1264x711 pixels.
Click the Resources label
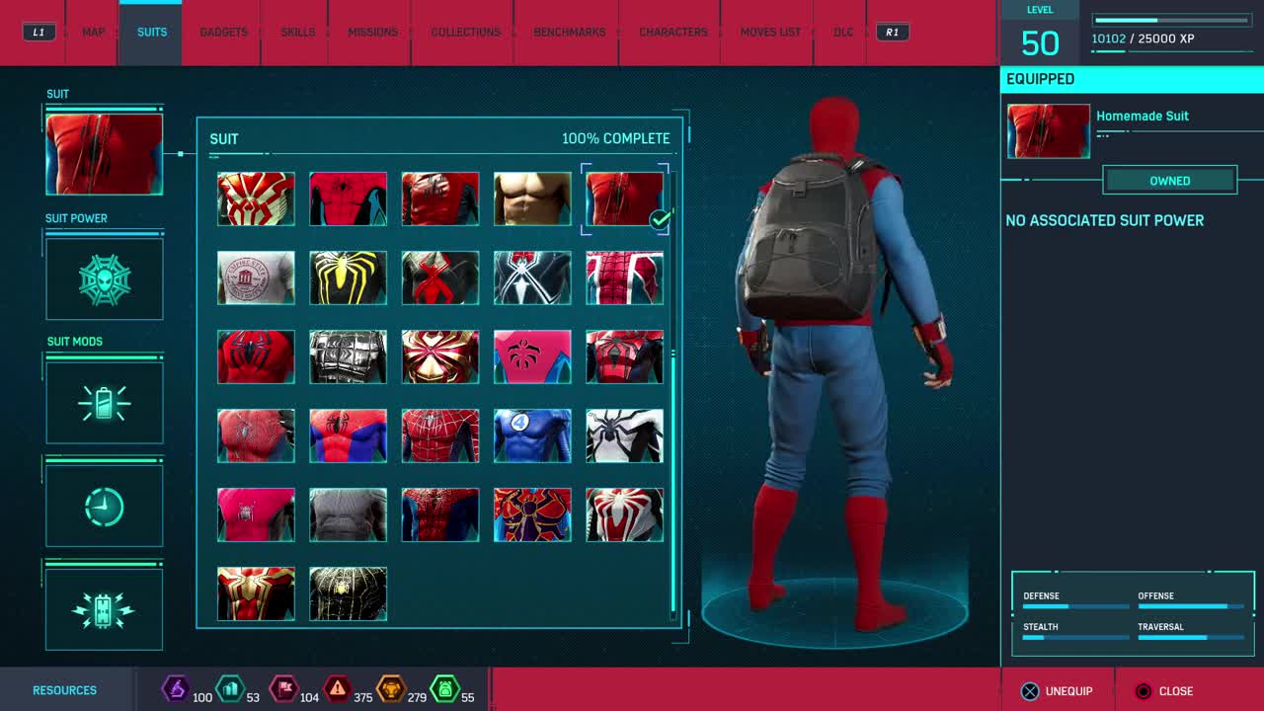[x=64, y=690]
